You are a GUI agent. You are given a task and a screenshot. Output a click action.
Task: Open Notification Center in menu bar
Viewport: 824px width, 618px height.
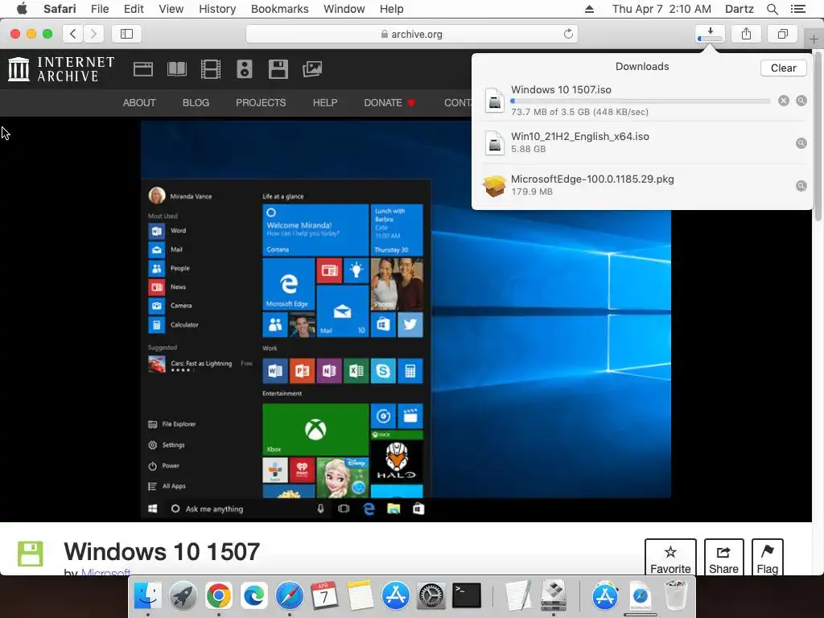click(x=797, y=9)
